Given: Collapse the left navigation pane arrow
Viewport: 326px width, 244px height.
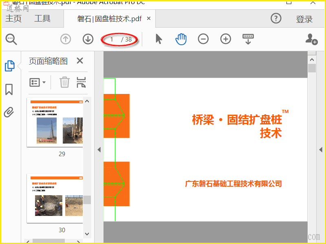Looking at the screenshot, I should click(99, 150).
